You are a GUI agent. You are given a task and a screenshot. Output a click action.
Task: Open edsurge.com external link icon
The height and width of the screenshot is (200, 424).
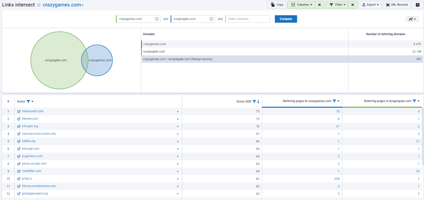(19, 149)
